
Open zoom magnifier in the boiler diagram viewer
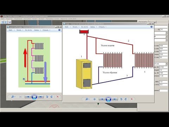(87, 99)
